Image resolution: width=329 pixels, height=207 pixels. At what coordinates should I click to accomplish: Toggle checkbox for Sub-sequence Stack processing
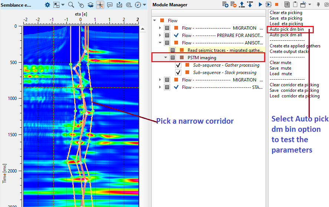[x=178, y=73]
